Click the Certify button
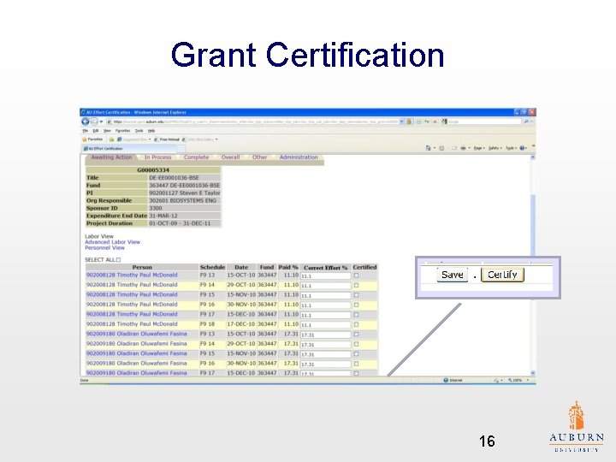616x462 pixels. point(502,275)
